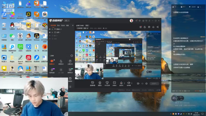Viewport: 206px width, 116px height.
Task: Open the Windows notification center
Action: 202,114
